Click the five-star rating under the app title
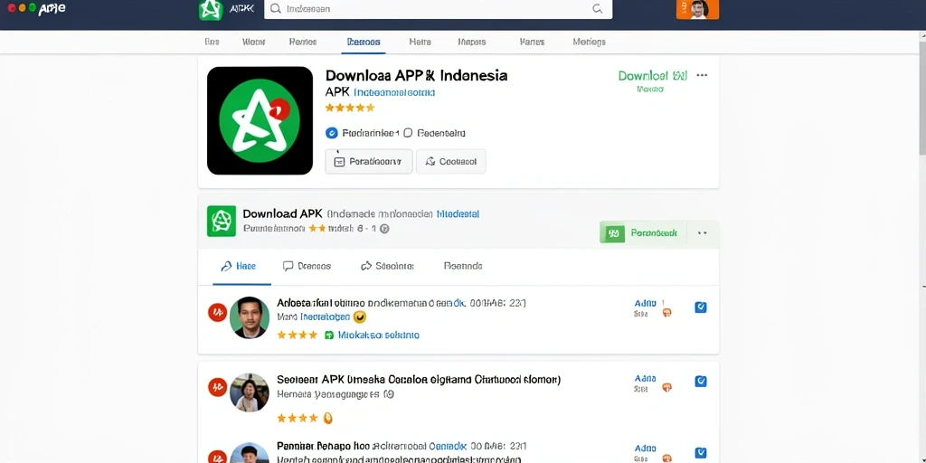 click(x=350, y=108)
